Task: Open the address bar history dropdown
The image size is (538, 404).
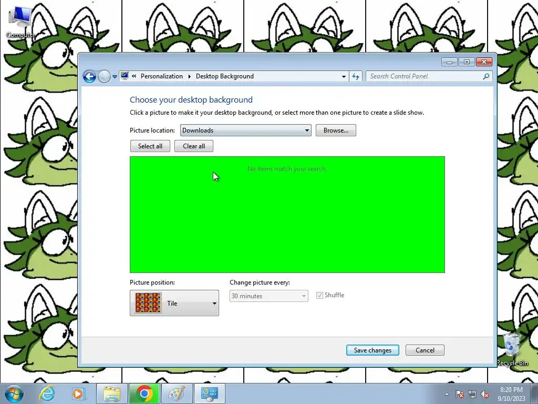Action: (344, 77)
